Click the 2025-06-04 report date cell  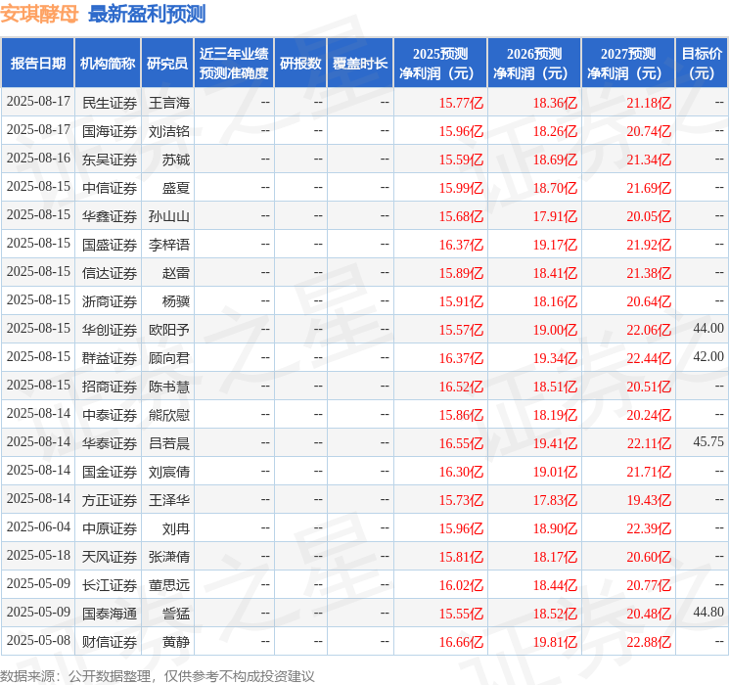38,526
